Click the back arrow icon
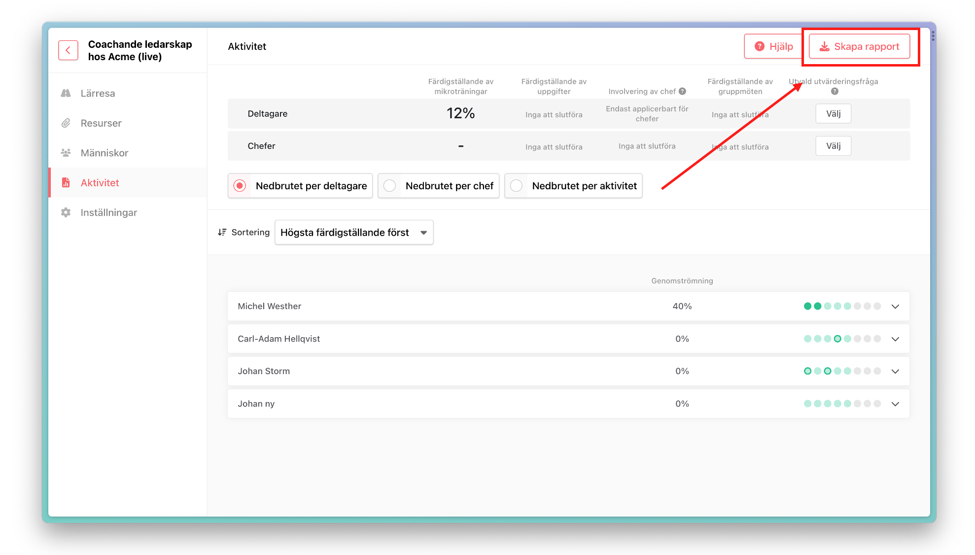The image size is (975, 555). click(x=68, y=50)
